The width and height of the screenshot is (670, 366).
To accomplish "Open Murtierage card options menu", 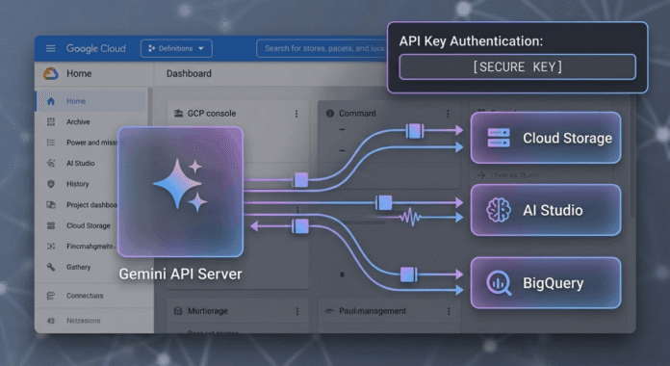I will [x=297, y=311].
